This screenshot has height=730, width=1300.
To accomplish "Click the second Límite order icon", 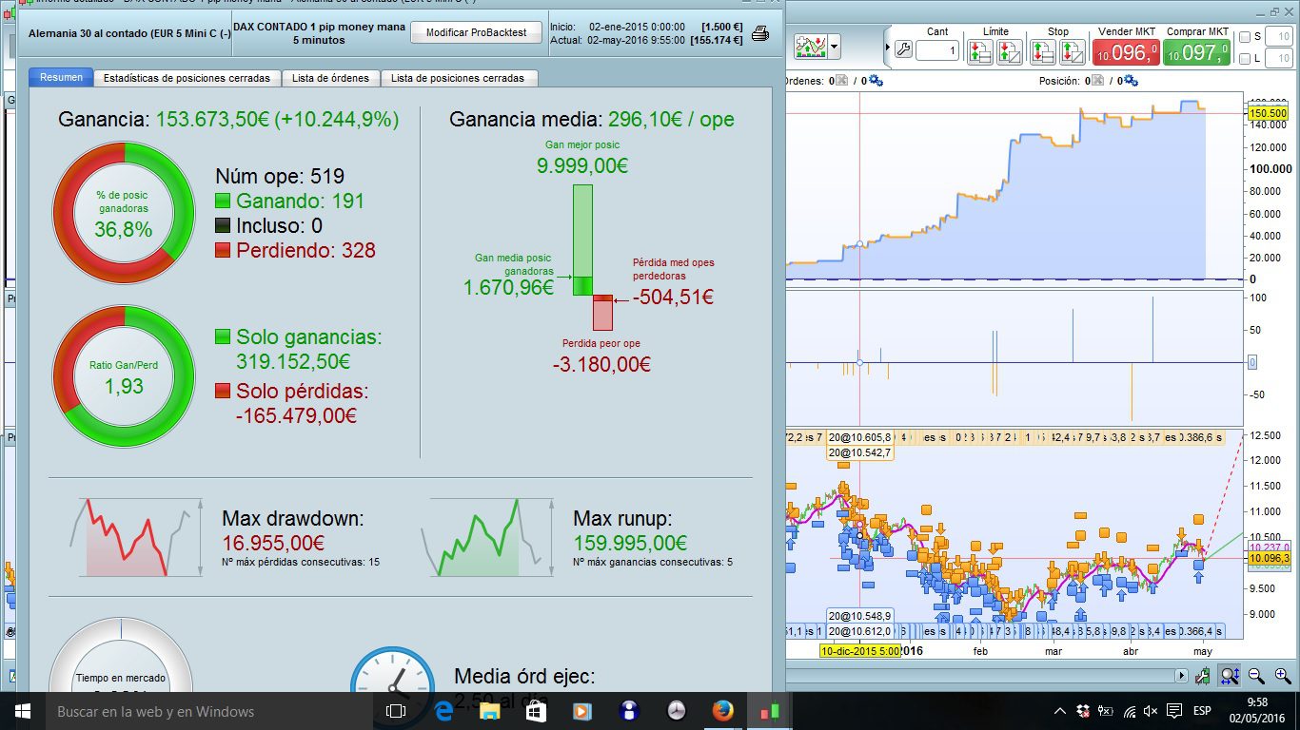I will pyautogui.click(x=1009, y=51).
